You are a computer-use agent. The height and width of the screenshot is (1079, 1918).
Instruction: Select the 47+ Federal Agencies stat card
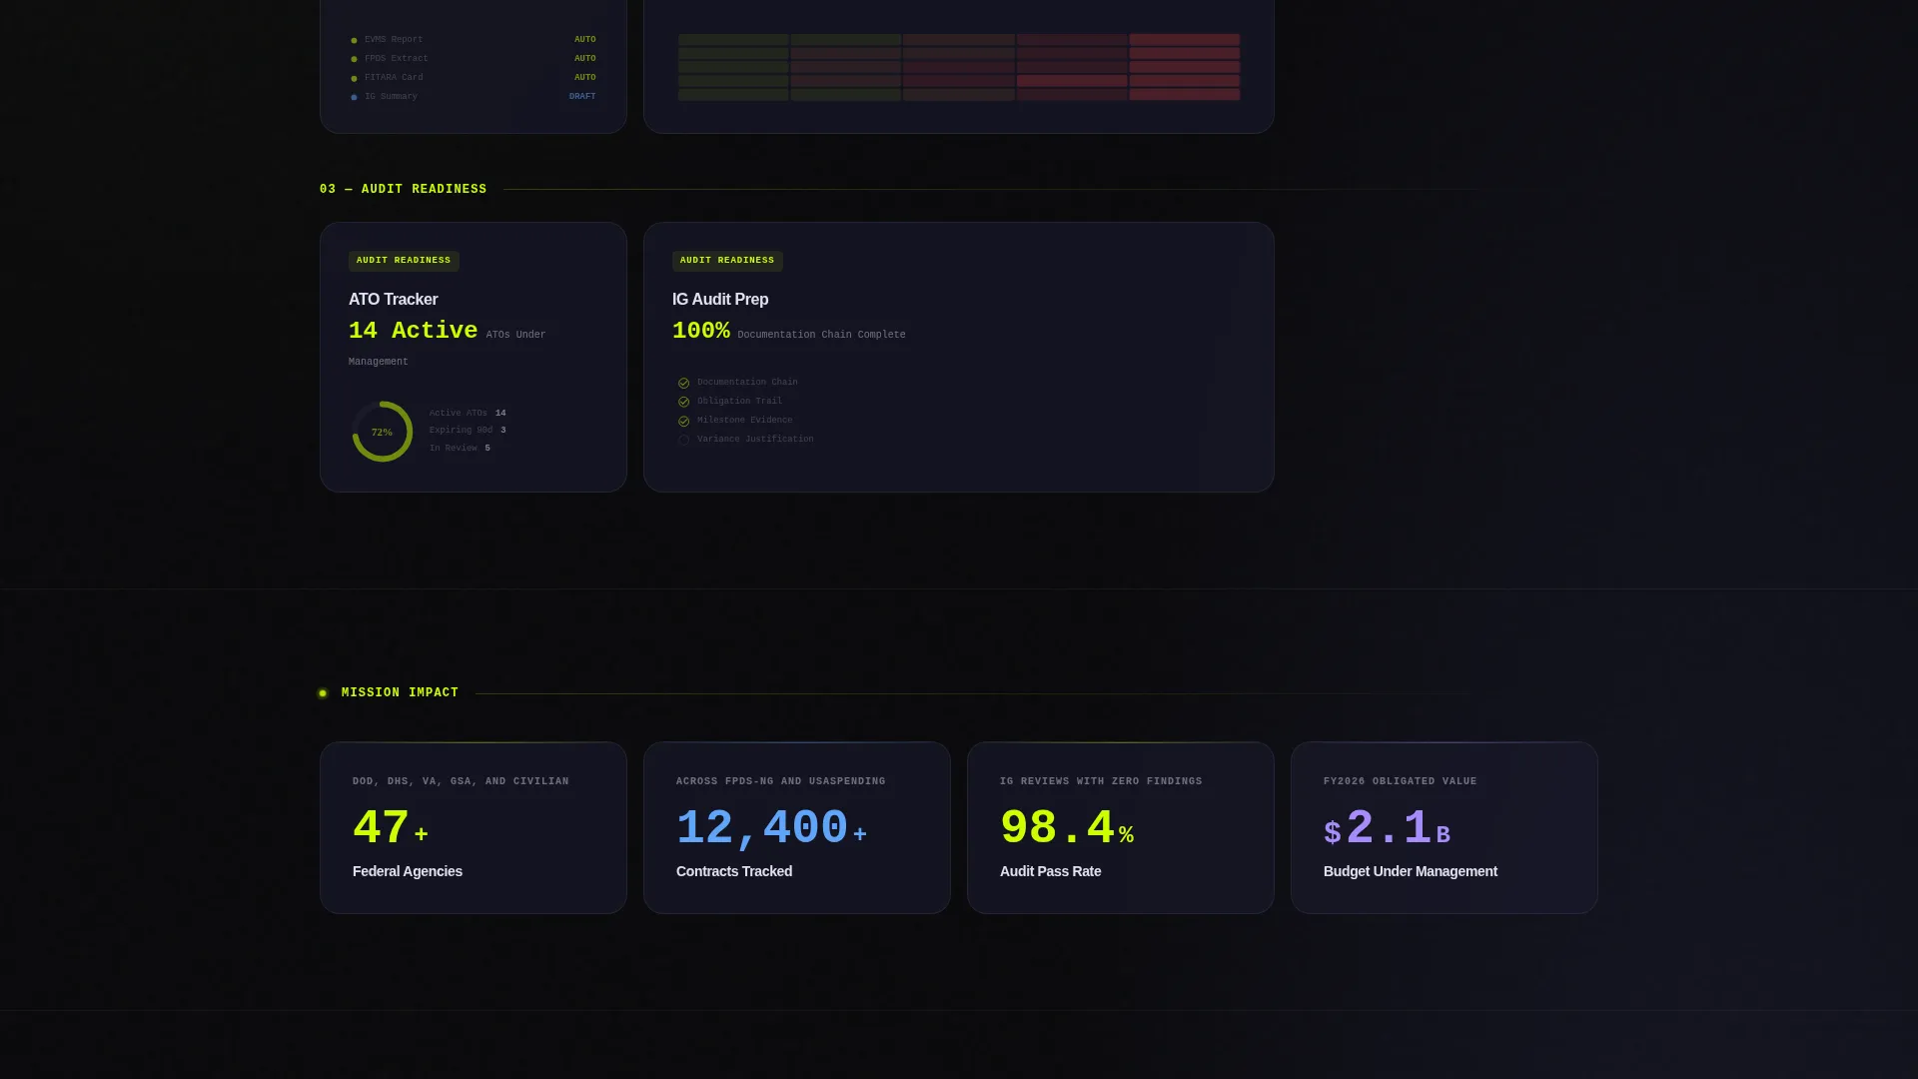(474, 828)
